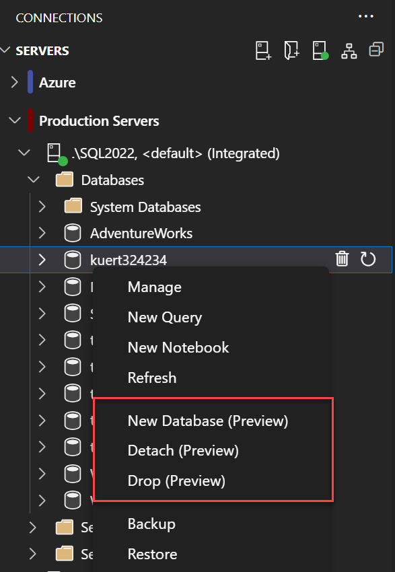395x572 pixels.
Task: Click the Add Connection icon
Action: tap(262, 49)
